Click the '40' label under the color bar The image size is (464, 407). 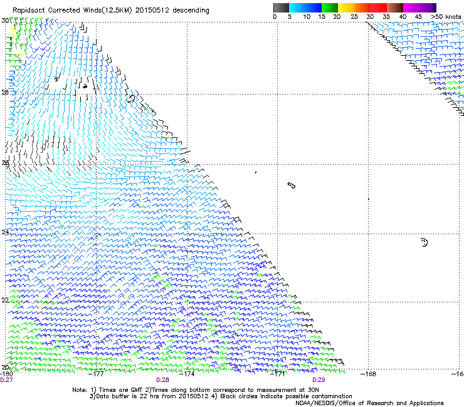pos(403,17)
